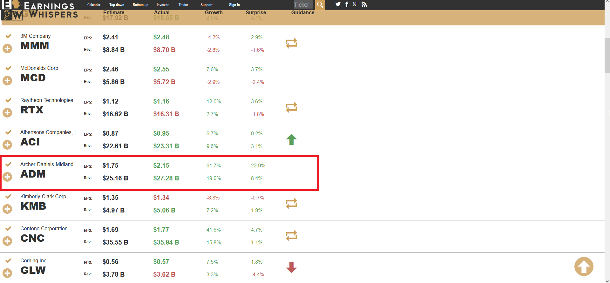Click the plus icon next to RTX
This screenshot has height=283, width=610.
point(7,113)
